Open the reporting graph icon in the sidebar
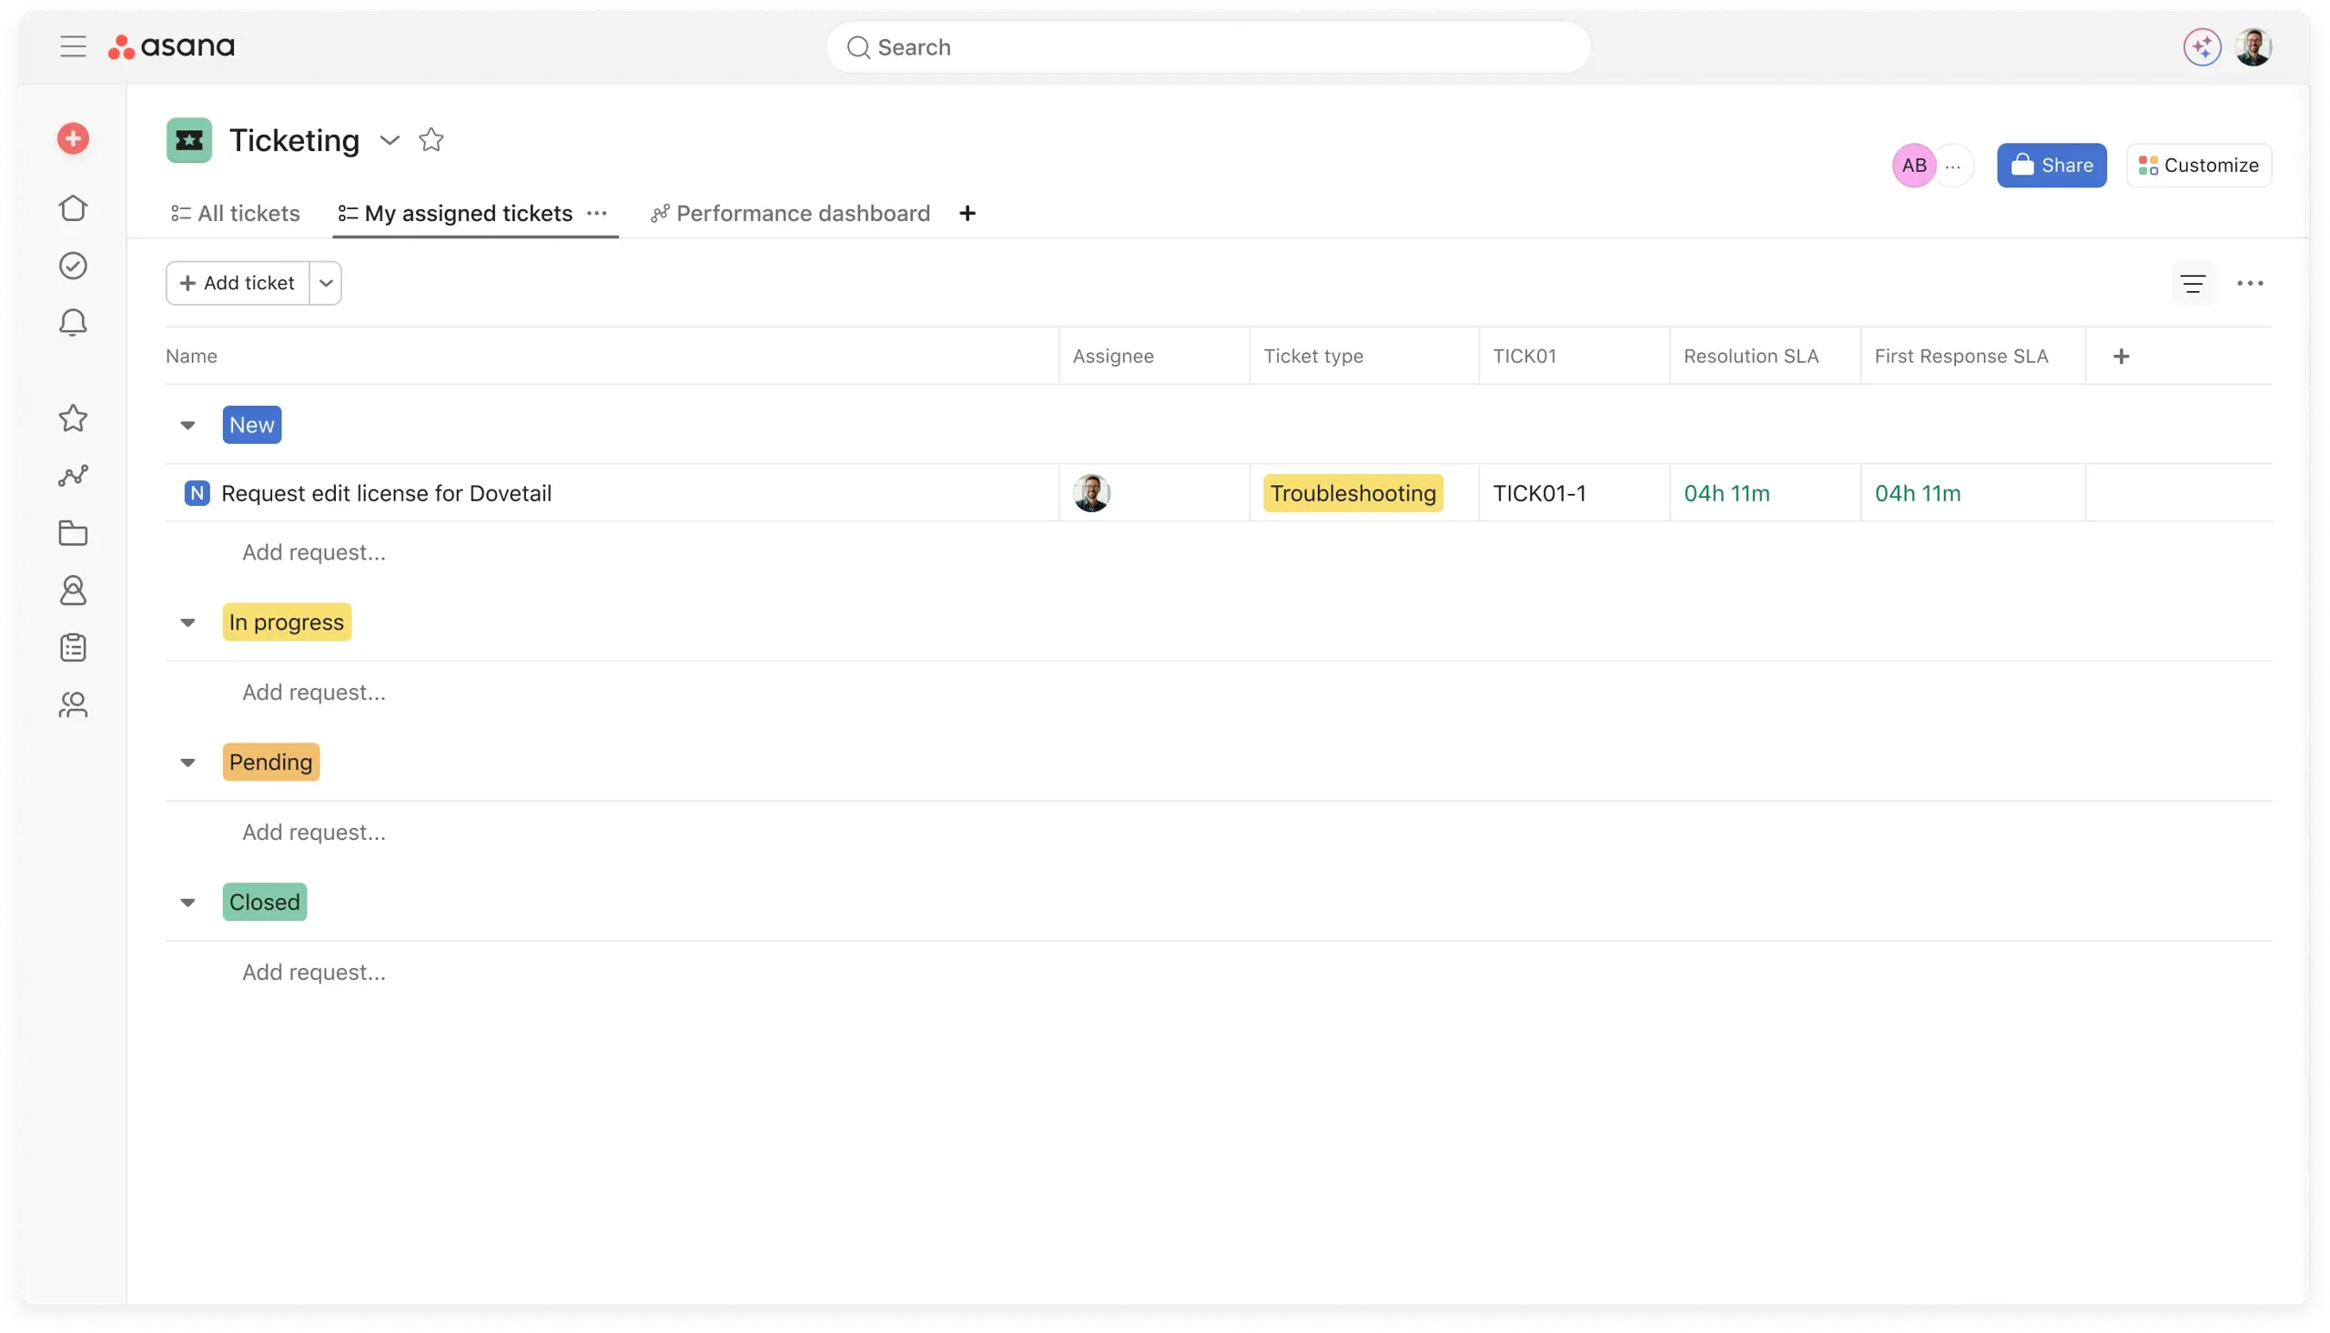 click(73, 475)
